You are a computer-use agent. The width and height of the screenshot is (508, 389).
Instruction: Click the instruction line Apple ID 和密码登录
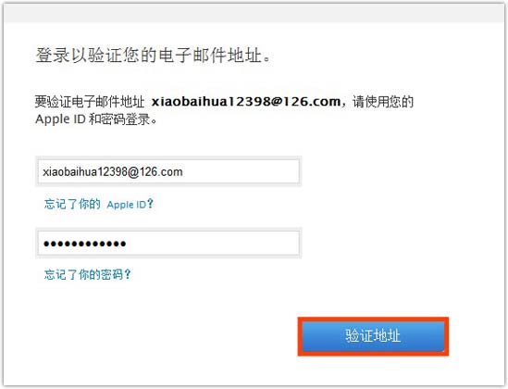coord(96,119)
